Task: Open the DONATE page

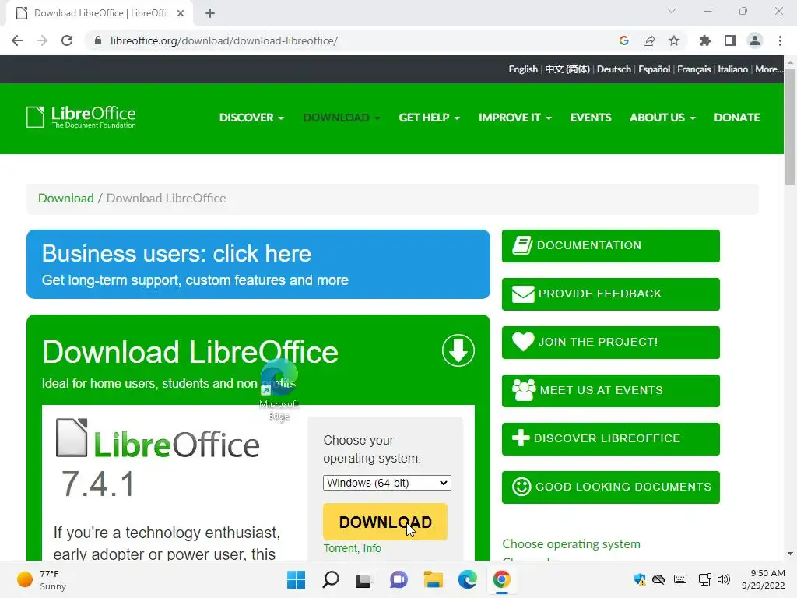Action: (x=737, y=118)
